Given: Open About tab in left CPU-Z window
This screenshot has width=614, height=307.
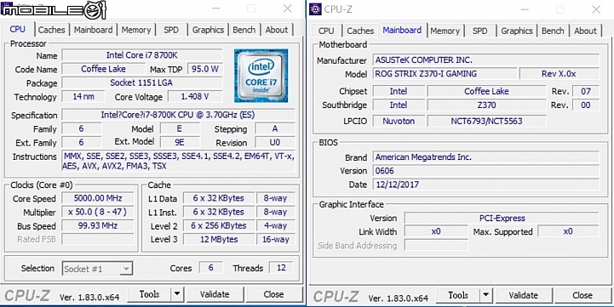Looking at the screenshot, I should [x=277, y=30].
